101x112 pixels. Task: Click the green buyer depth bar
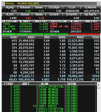tap(35, 34)
